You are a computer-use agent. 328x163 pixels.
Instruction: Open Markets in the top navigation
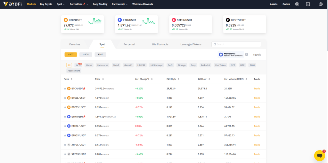click(x=31, y=4)
